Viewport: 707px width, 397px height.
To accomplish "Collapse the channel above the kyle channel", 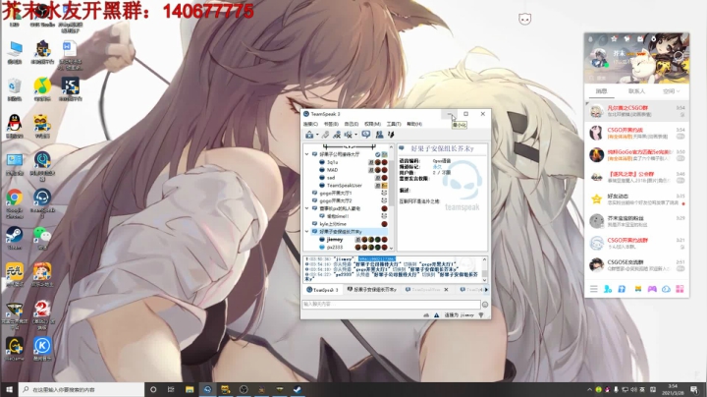I will tap(307, 208).
